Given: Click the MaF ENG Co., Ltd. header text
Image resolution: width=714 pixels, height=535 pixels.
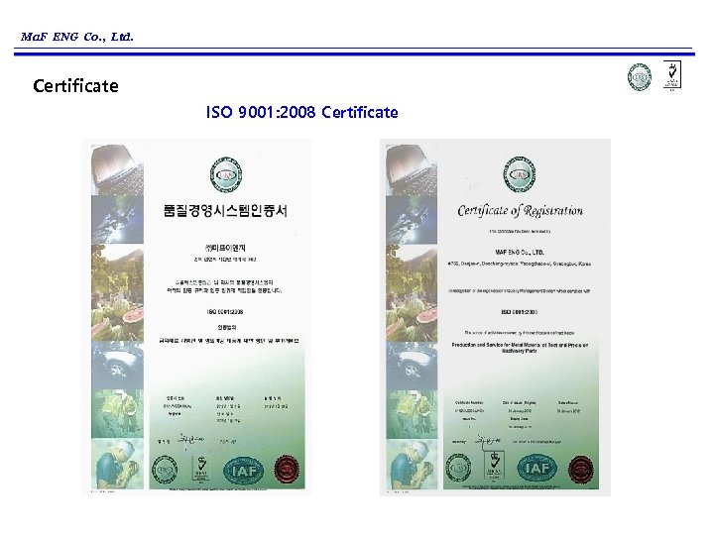Looking at the screenshot, I should tap(77, 37).
